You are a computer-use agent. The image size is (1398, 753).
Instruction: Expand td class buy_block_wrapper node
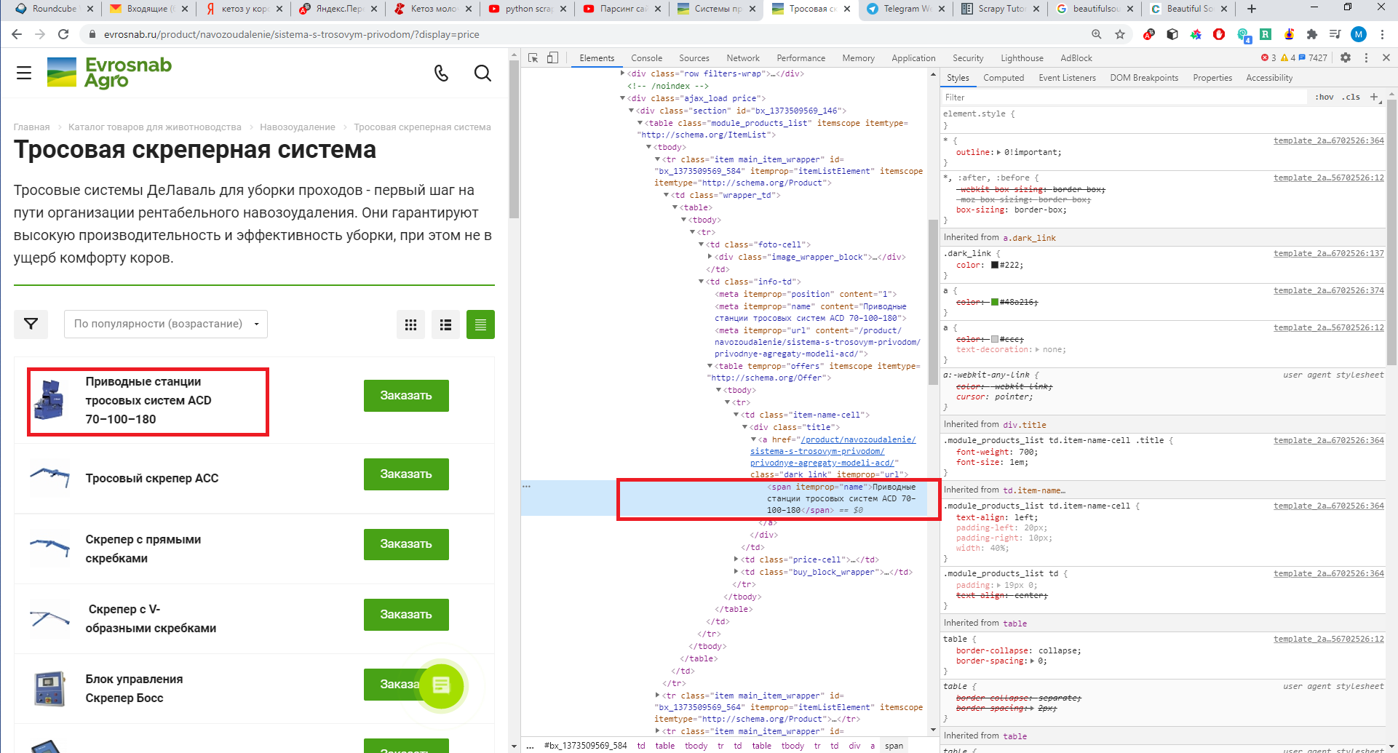pos(736,572)
